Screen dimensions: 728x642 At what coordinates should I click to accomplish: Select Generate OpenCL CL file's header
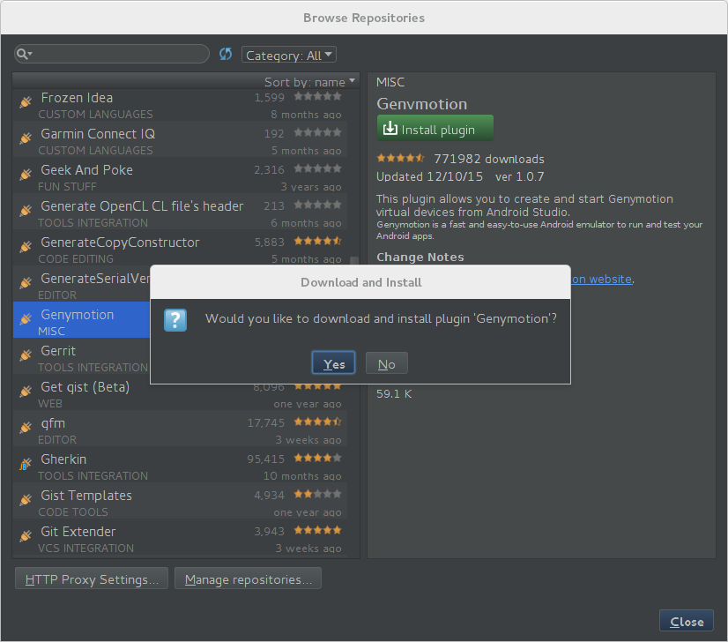point(180,213)
